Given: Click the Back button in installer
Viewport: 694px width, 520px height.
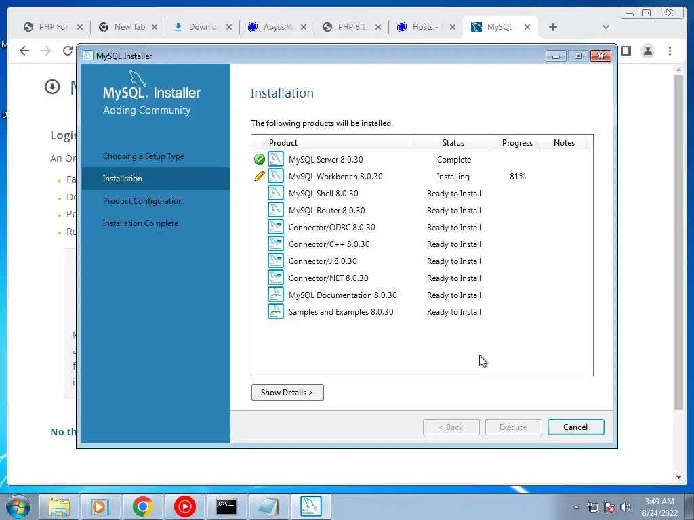Looking at the screenshot, I should click(x=451, y=427).
